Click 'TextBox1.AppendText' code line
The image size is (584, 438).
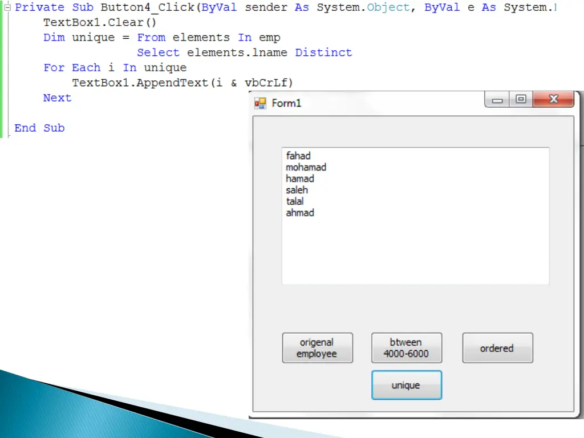(182, 83)
